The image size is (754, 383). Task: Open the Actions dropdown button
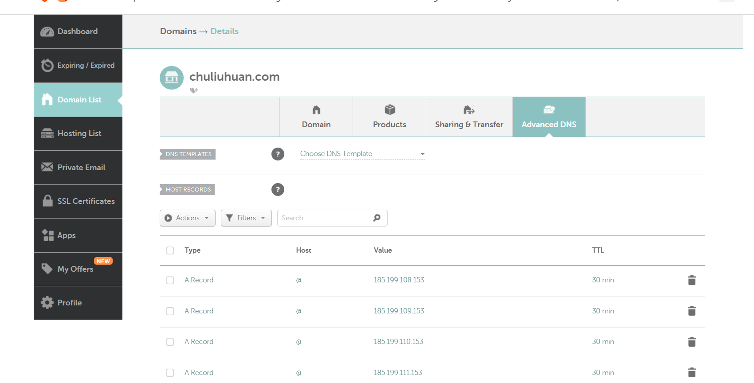[188, 218]
